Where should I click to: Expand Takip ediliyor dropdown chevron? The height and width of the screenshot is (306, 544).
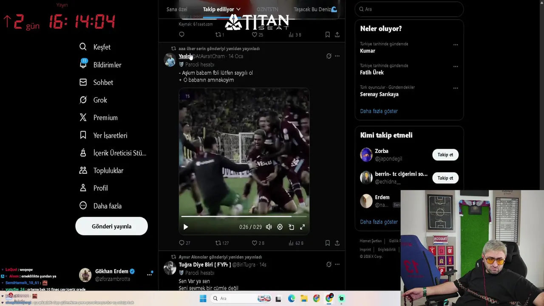pyautogui.click(x=238, y=9)
